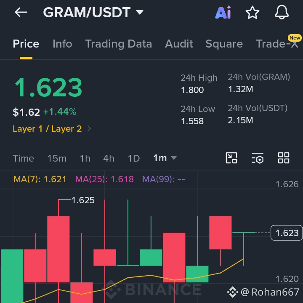The height and width of the screenshot is (303, 303).
Task: Click the 1.623 current price tag on chart axis
Action: tap(287, 233)
